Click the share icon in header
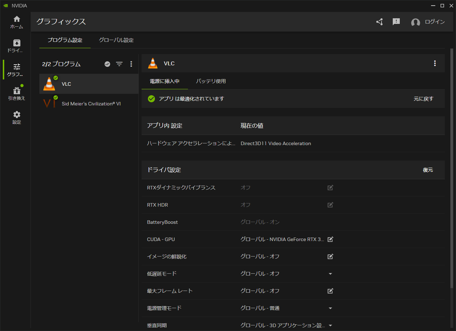Viewport: 456px width, 331px height. (379, 22)
